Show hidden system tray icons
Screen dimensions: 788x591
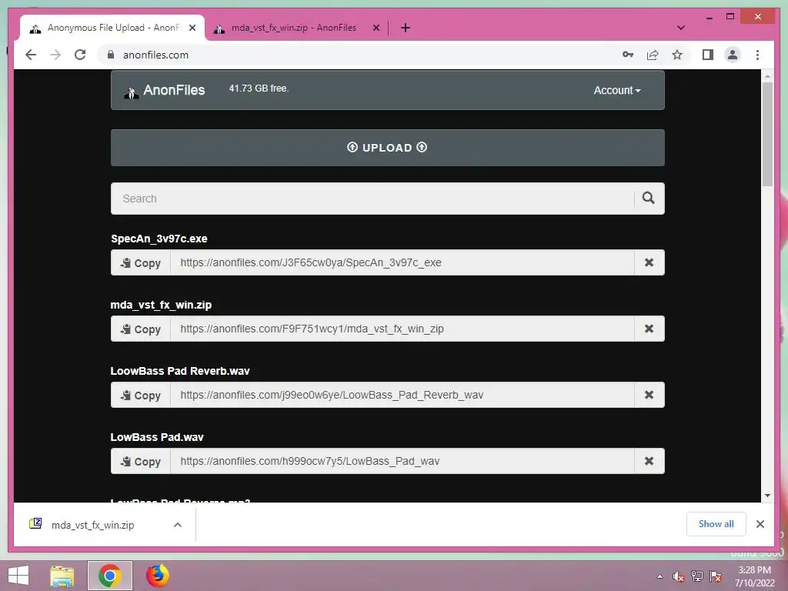click(659, 576)
